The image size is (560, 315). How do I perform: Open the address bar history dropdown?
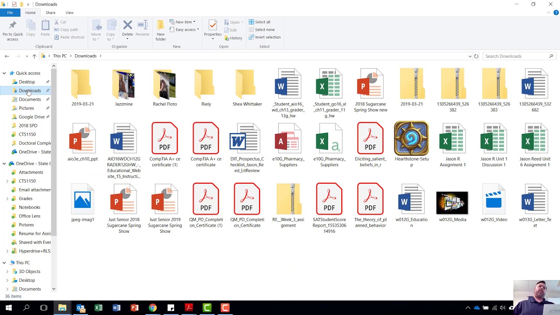[470, 56]
